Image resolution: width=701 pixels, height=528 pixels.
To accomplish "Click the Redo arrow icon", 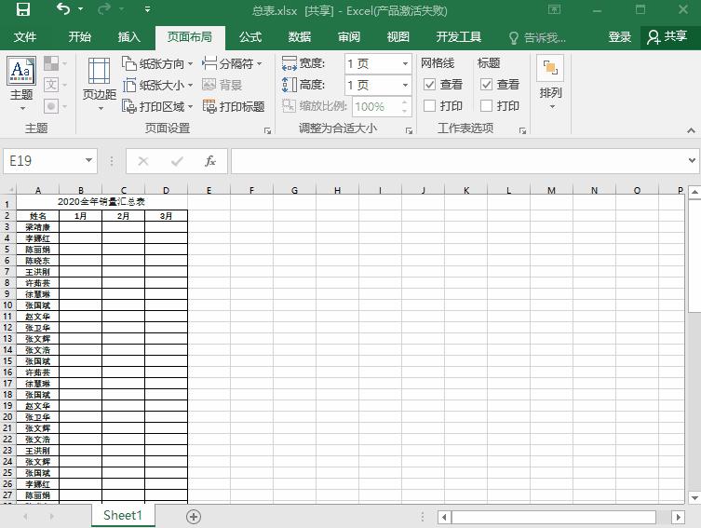I will click(104, 9).
